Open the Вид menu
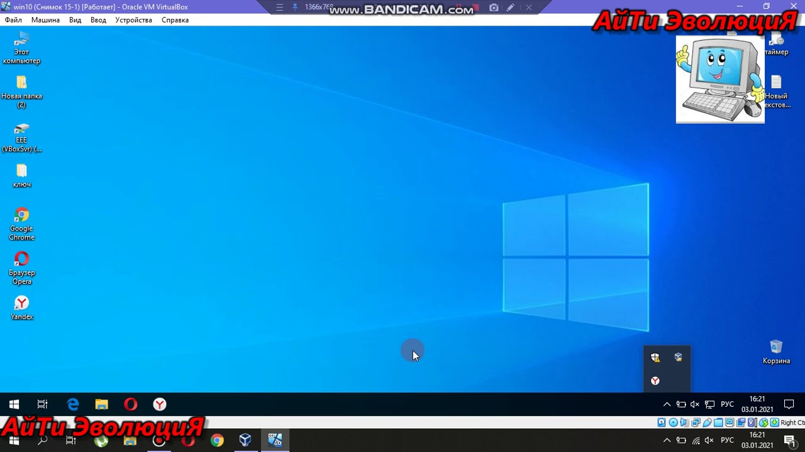 coord(75,20)
